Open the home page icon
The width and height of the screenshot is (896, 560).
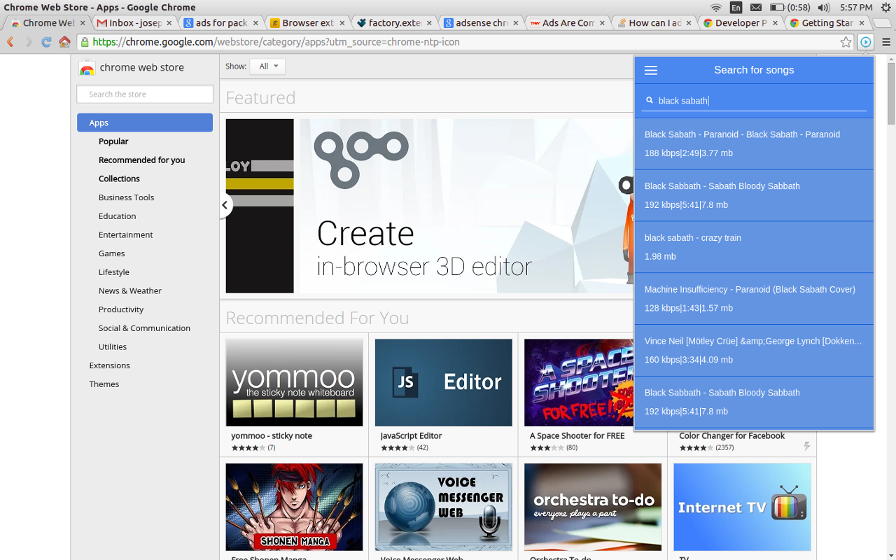click(64, 42)
